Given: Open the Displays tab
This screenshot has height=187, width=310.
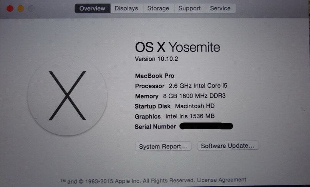Looking at the screenshot, I should pos(126,8).
